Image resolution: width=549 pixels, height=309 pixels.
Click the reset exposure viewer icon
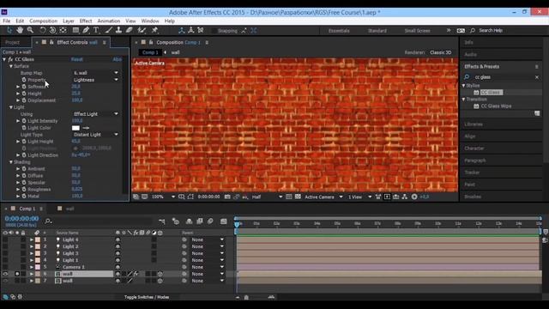coord(414,197)
